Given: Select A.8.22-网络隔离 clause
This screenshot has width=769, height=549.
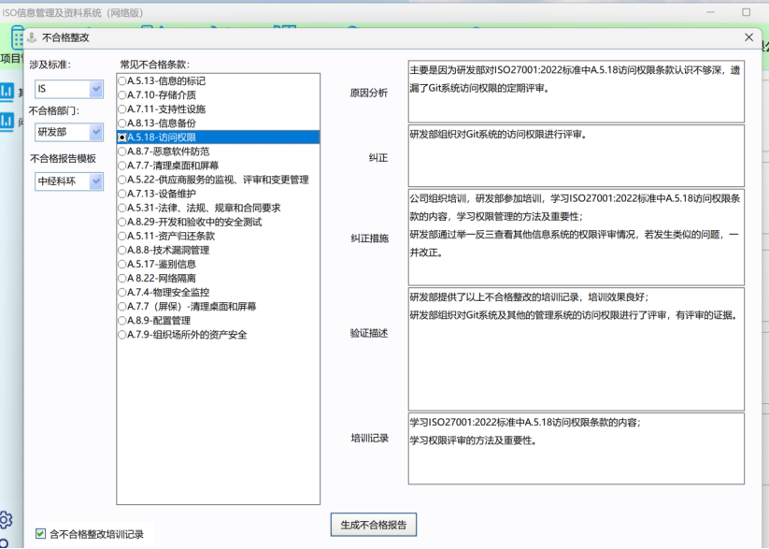Looking at the screenshot, I should pyautogui.click(x=122, y=278).
